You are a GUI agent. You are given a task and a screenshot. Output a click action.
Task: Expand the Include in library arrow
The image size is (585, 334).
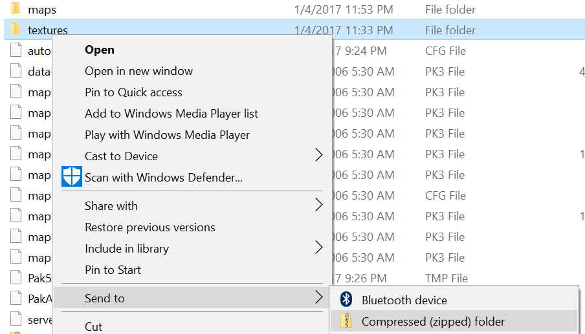click(318, 247)
